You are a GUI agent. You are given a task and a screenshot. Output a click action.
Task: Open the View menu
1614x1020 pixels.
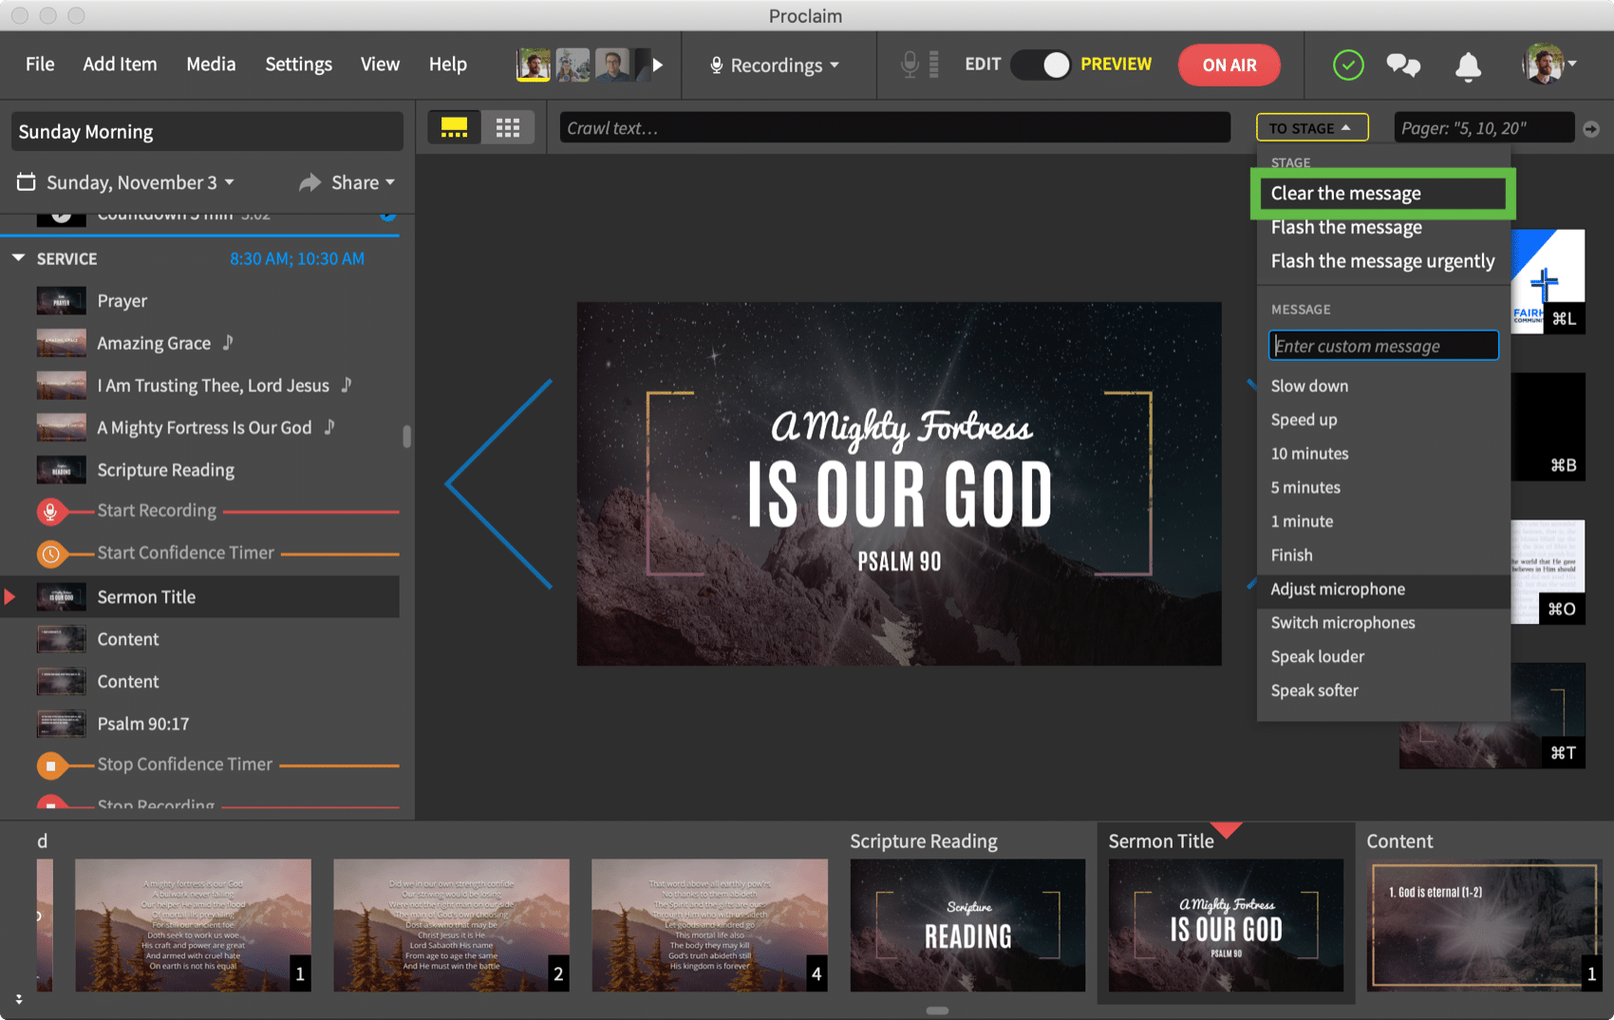click(x=380, y=64)
